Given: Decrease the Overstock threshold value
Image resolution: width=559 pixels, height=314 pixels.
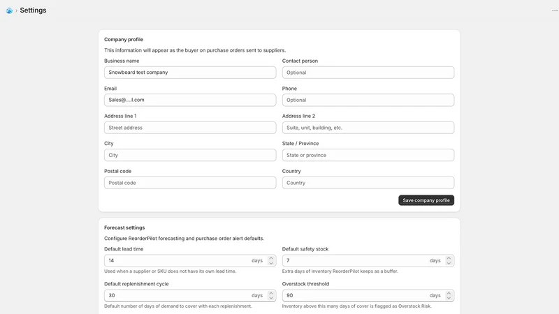Looking at the screenshot, I should pos(449,298).
